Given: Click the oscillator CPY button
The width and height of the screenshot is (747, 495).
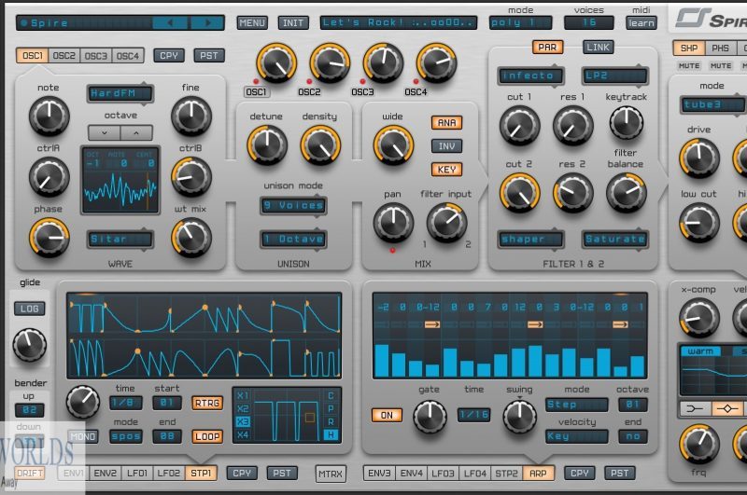Looking at the screenshot, I should click(x=169, y=56).
